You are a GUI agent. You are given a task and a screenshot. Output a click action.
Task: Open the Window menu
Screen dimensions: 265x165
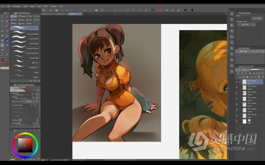54,6
